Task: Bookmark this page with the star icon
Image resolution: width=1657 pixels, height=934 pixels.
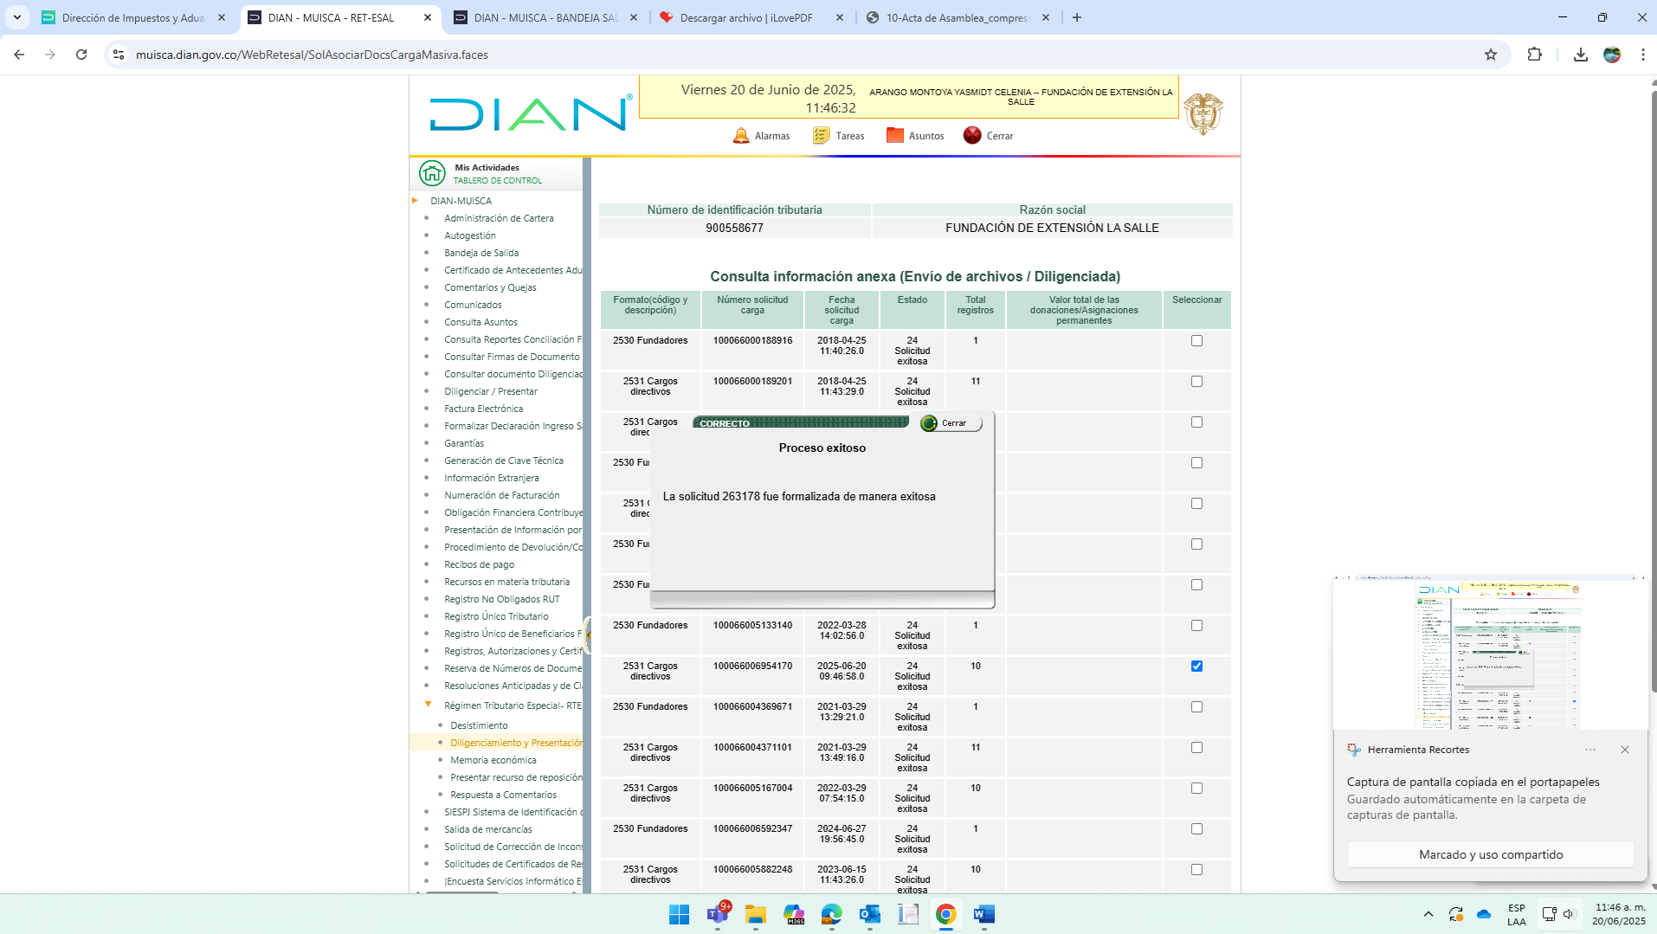Action: [x=1490, y=55]
